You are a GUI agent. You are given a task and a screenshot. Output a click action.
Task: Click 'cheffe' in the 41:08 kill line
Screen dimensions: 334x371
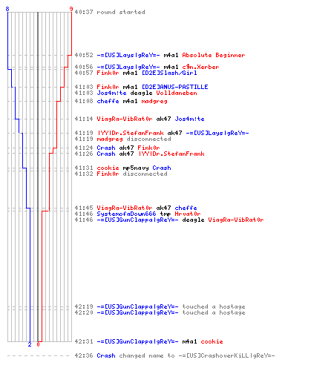coord(108,101)
